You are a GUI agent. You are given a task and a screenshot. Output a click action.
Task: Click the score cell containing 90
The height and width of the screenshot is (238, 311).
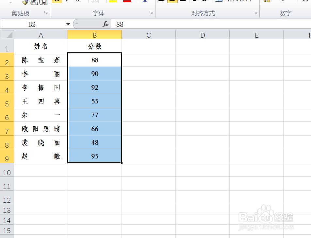95,74
